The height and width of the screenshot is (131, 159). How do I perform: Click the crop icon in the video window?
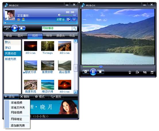[145, 72]
